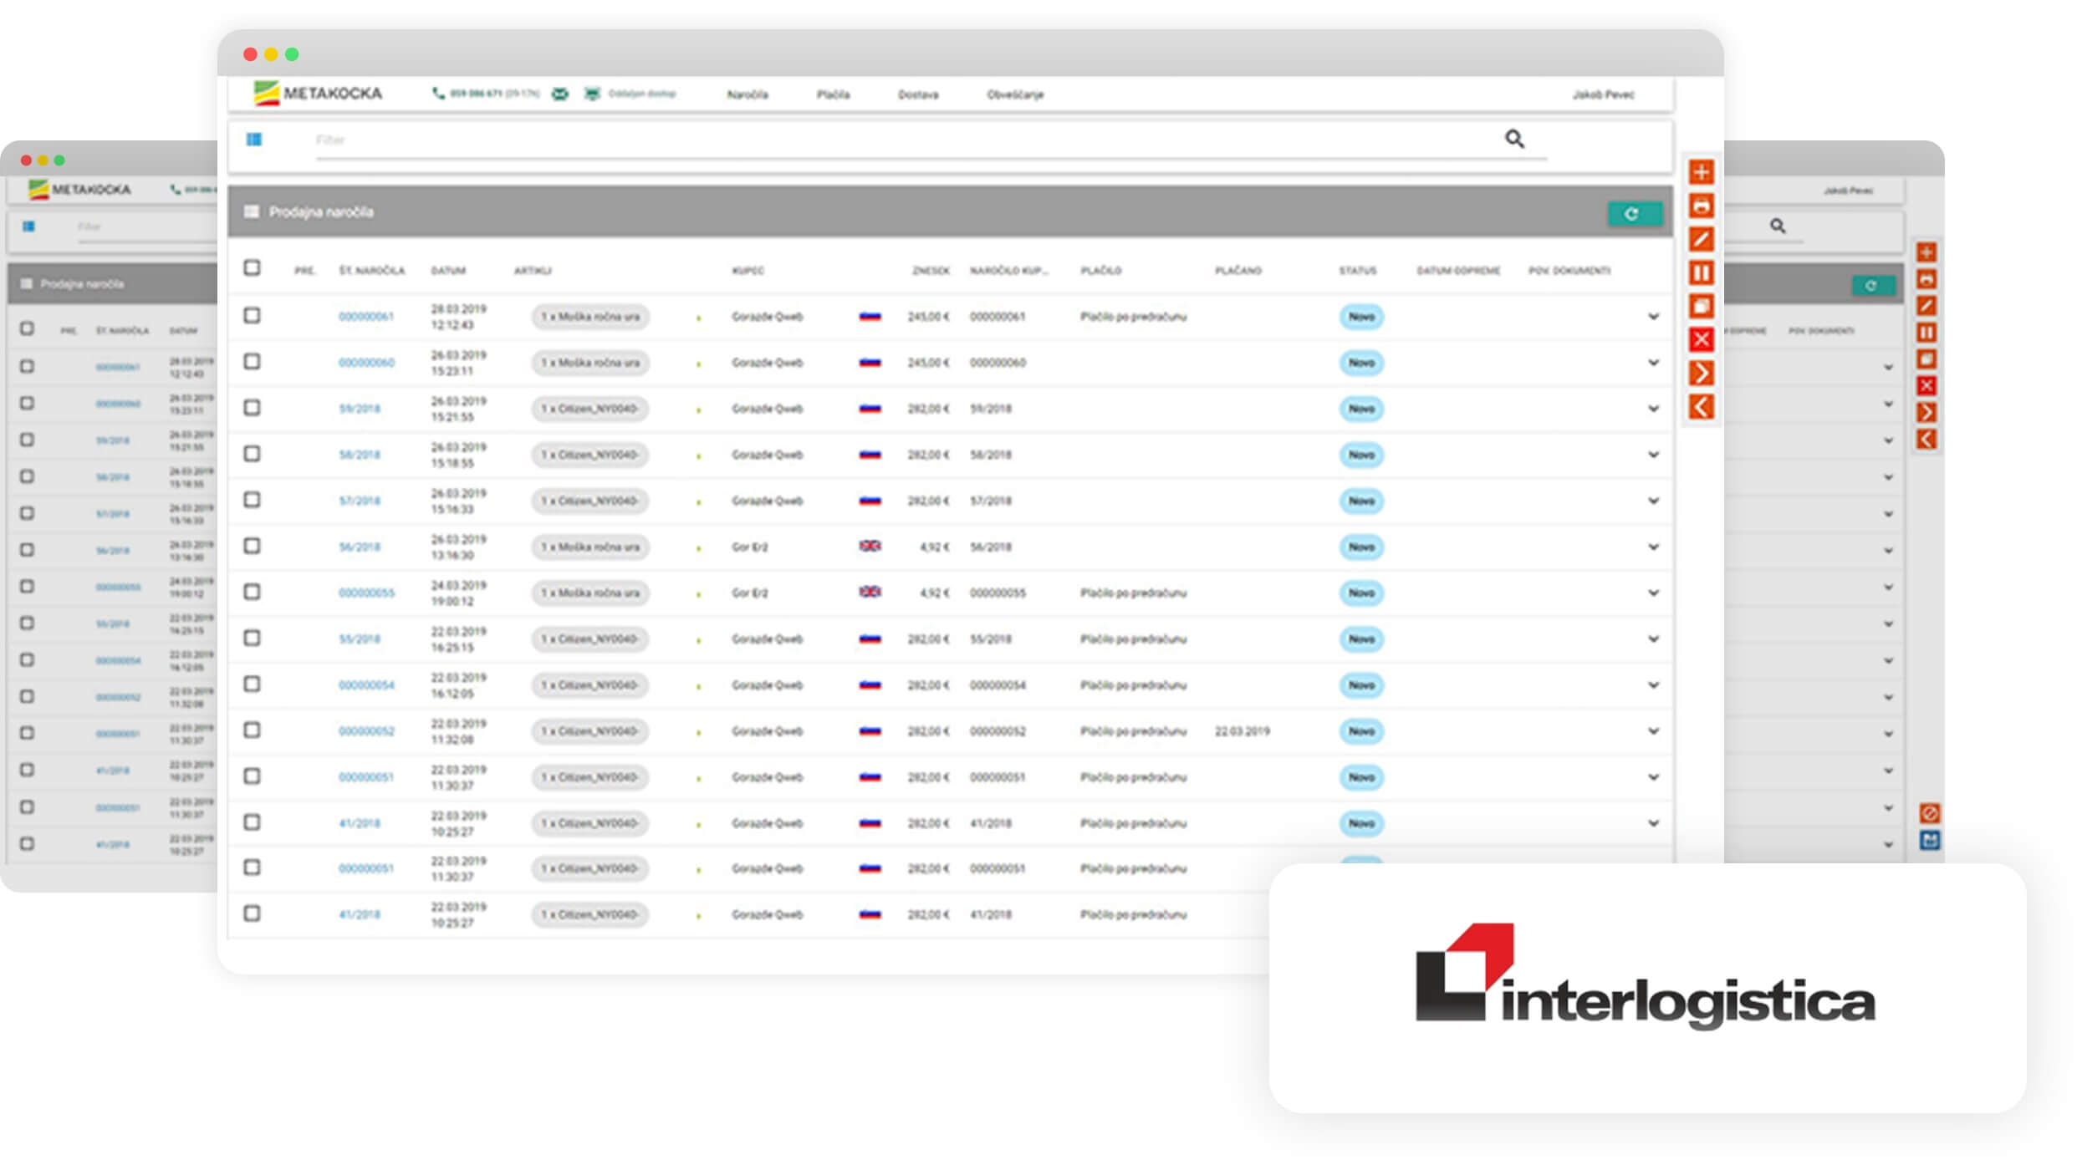Expand the row chevron for order 59/2018
Screen dimensions: 2077x1160
coord(1653,409)
